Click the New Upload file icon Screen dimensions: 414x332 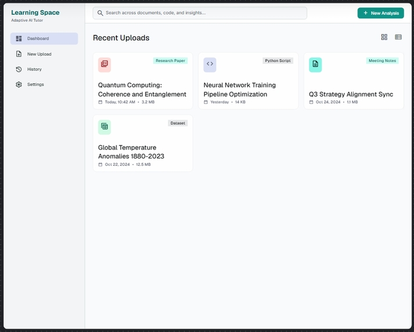pos(19,54)
